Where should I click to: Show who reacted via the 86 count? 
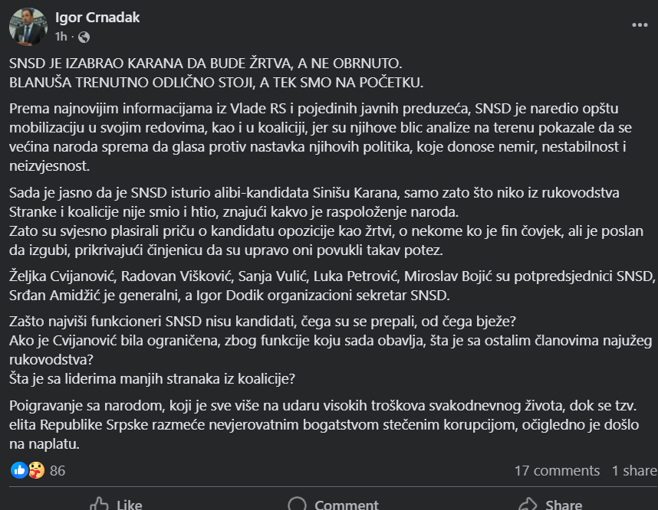coord(58,471)
